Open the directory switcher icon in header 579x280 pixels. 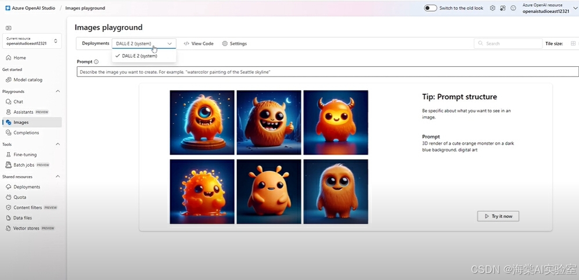(x=502, y=8)
